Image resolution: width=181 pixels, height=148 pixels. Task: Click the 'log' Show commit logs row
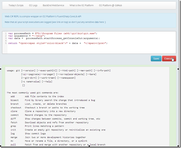(x=28, y=133)
